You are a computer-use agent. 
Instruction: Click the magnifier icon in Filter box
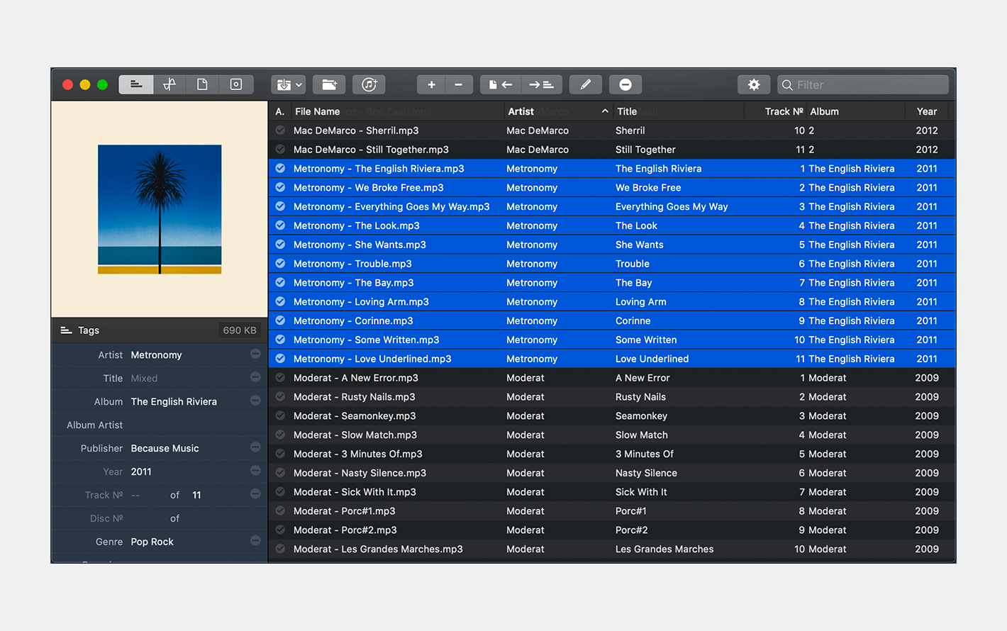coord(787,85)
